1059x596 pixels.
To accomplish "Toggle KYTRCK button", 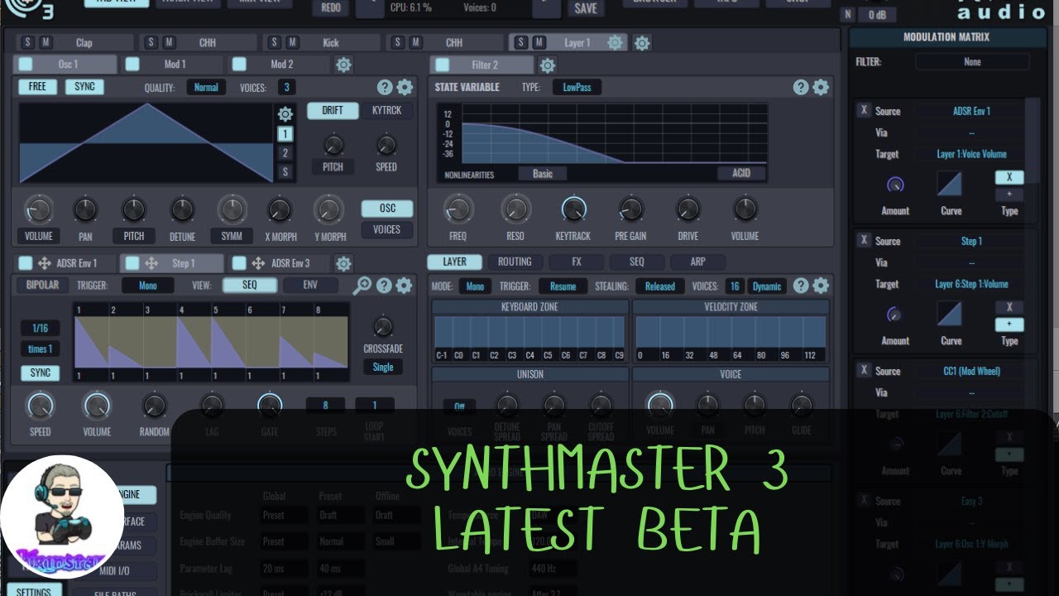I will [x=386, y=110].
